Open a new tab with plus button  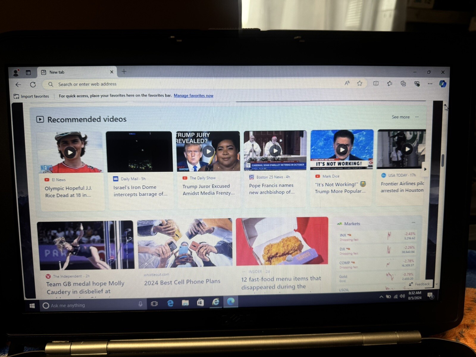pos(124,71)
